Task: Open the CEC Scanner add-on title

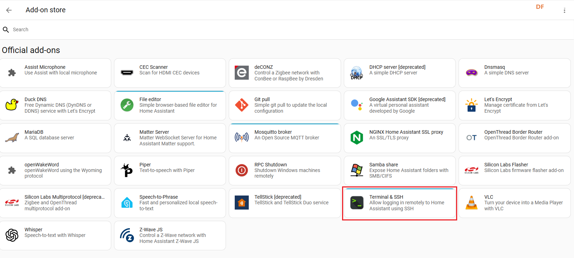Action: point(154,67)
